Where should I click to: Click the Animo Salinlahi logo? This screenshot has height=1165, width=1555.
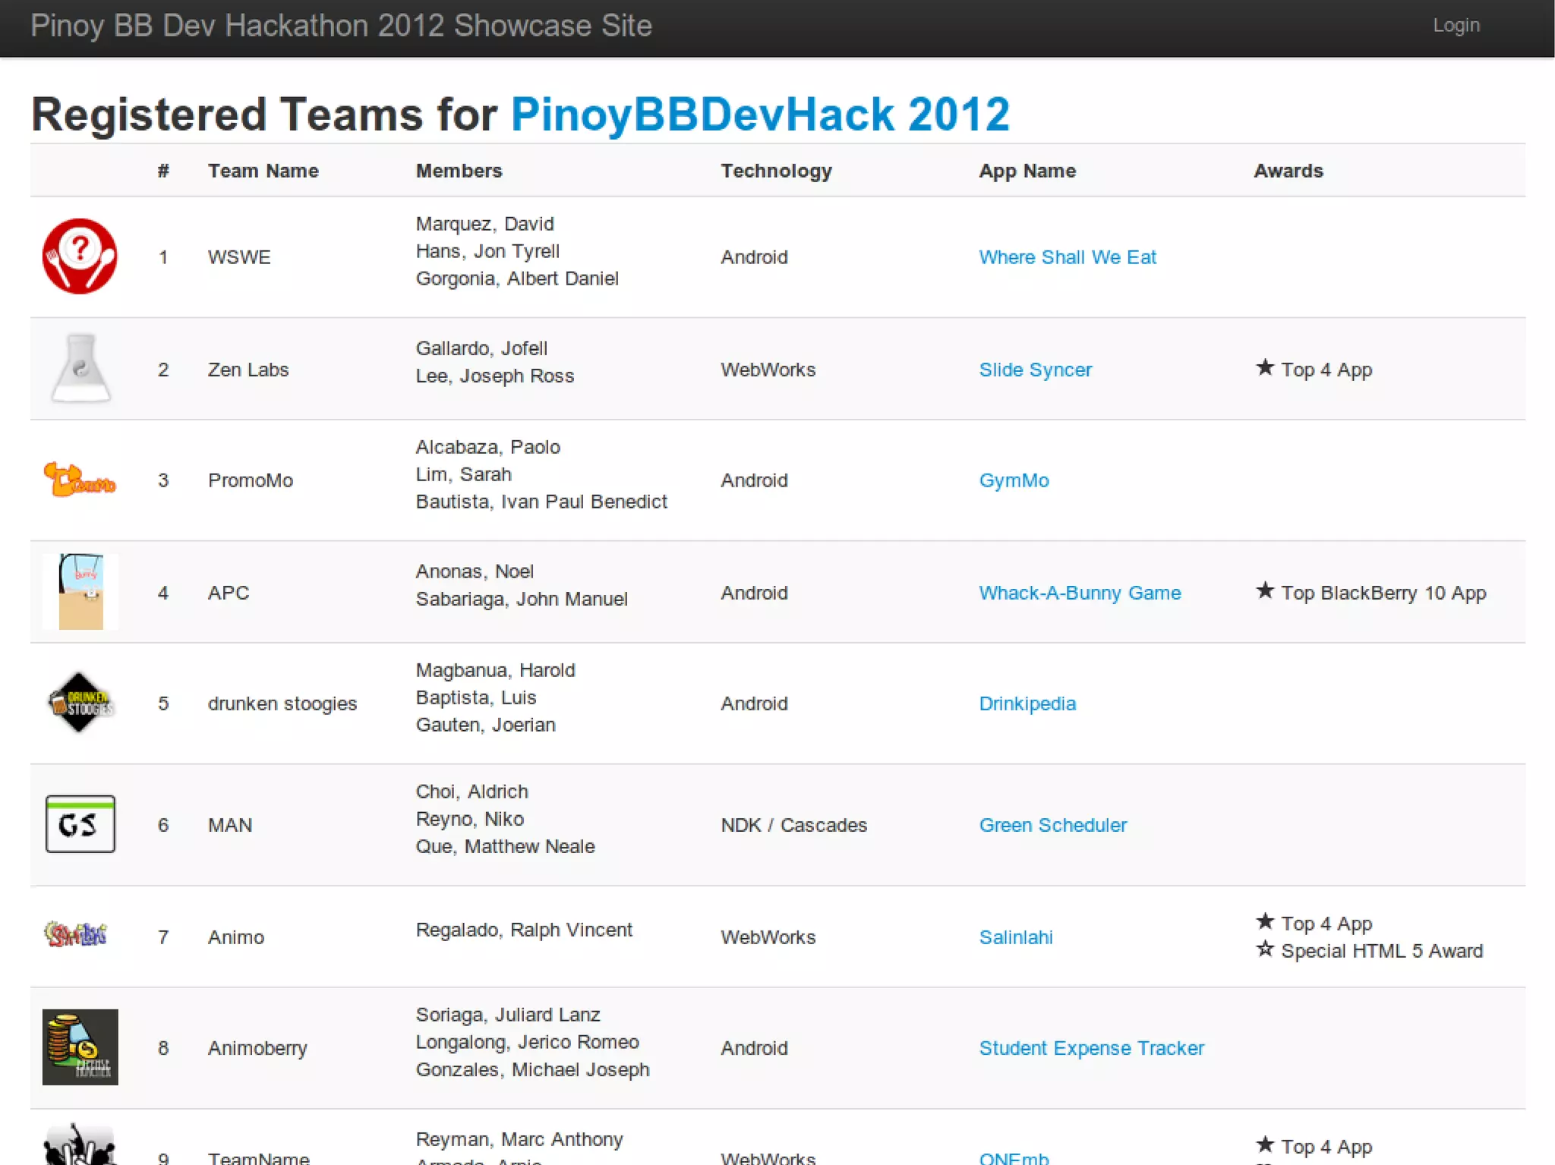coord(76,935)
